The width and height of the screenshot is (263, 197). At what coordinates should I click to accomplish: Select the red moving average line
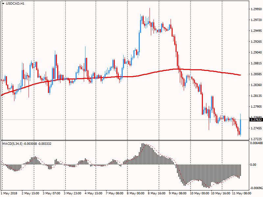[x=121, y=77]
